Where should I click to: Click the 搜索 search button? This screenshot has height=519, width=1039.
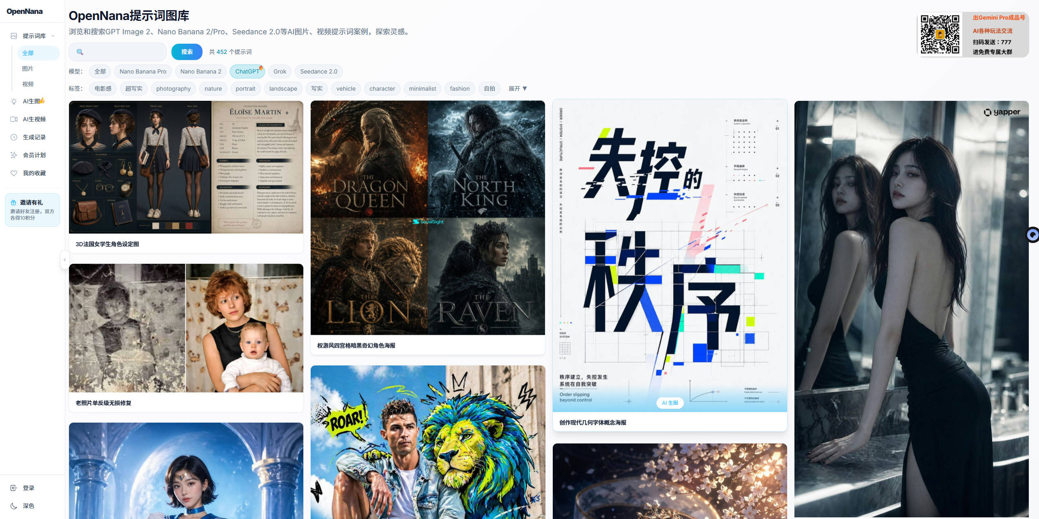click(x=187, y=52)
